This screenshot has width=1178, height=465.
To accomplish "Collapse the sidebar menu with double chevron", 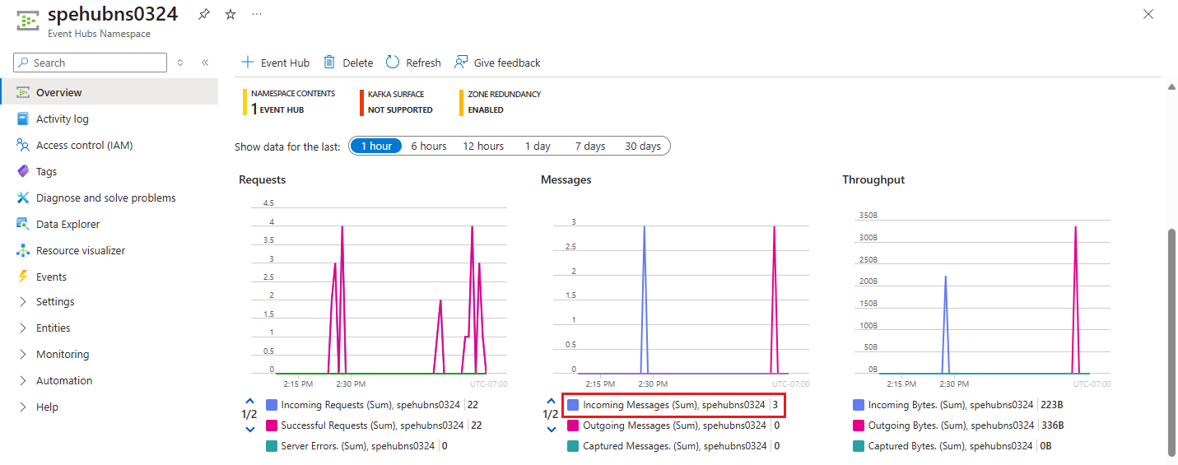I will pos(205,63).
